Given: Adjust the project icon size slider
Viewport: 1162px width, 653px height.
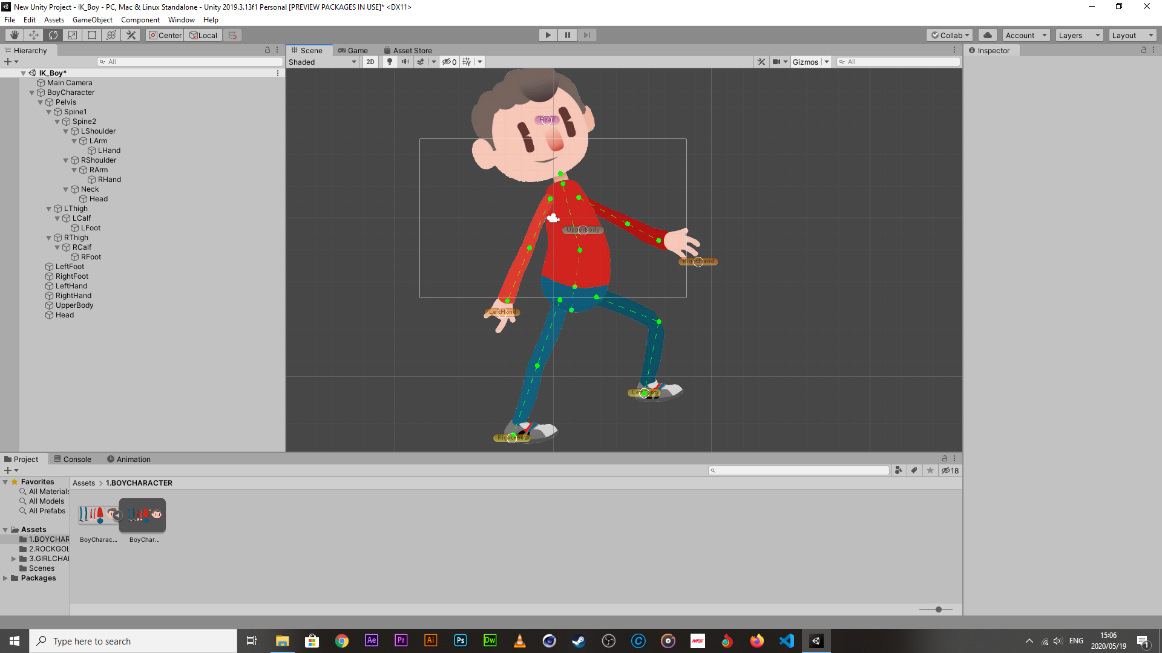Looking at the screenshot, I should click(x=938, y=609).
